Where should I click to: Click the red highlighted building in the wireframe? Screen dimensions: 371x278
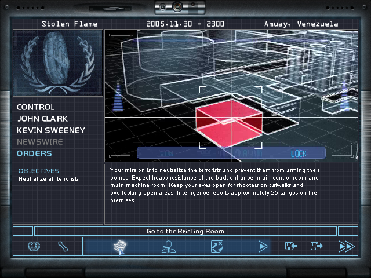point(229,123)
